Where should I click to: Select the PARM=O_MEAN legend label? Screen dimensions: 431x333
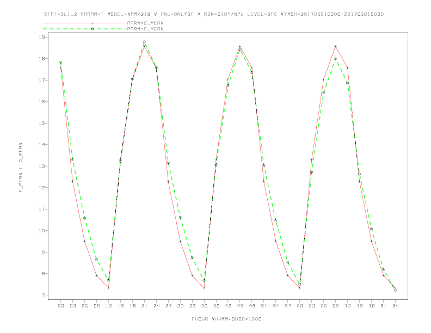click(x=145, y=23)
